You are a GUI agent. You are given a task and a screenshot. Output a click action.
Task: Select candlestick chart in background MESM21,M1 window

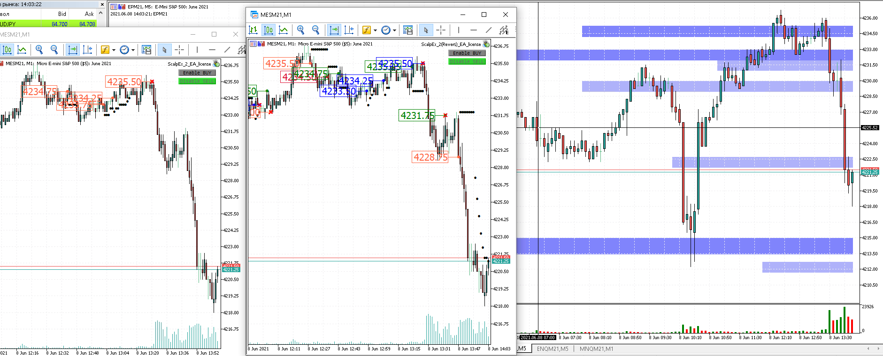[x=7, y=50]
